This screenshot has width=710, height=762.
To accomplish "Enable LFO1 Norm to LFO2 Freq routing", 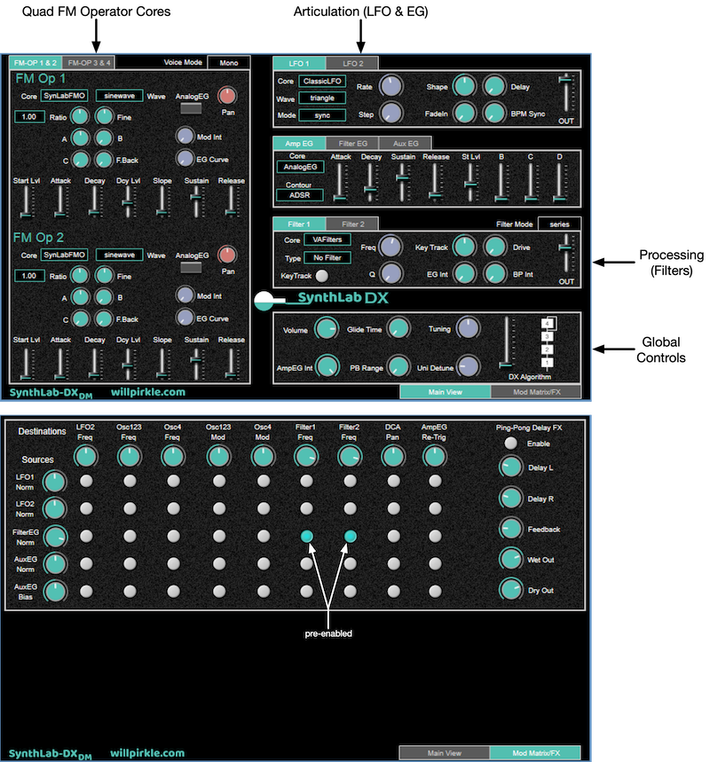I will (86, 481).
